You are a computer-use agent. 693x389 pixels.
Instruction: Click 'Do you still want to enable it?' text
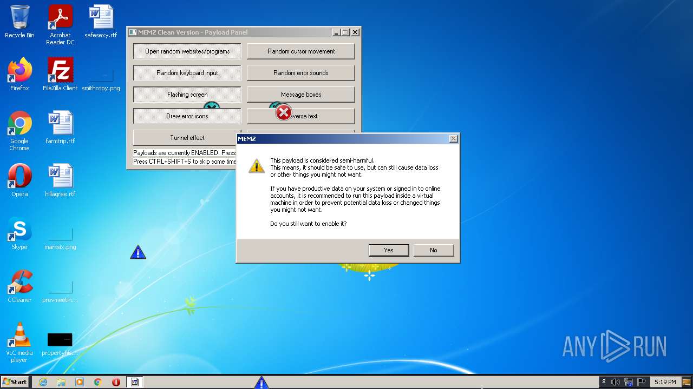pyautogui.click(x=309, y=224)
